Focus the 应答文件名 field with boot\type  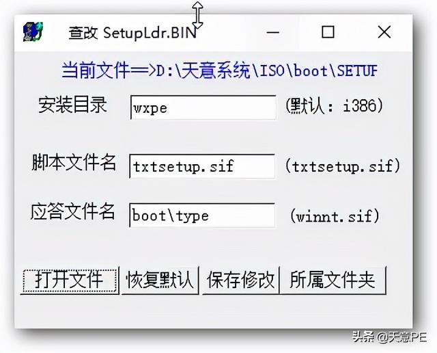(x=202, y=215)
